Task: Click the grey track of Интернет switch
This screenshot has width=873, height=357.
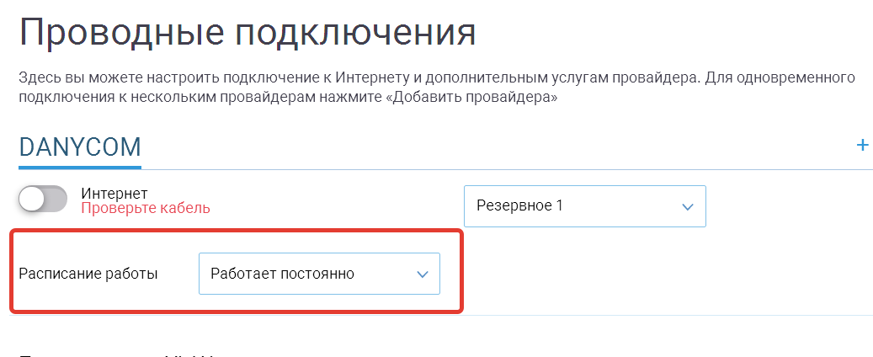Action: 55,199
